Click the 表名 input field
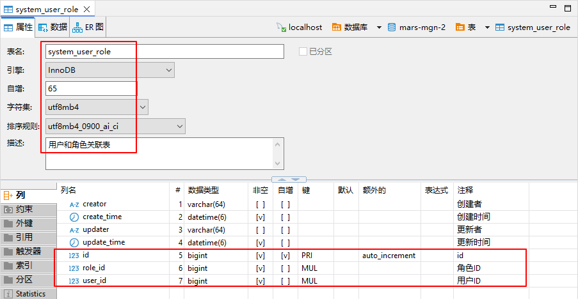This screenshot has width=578, height=299. [165, 52]
